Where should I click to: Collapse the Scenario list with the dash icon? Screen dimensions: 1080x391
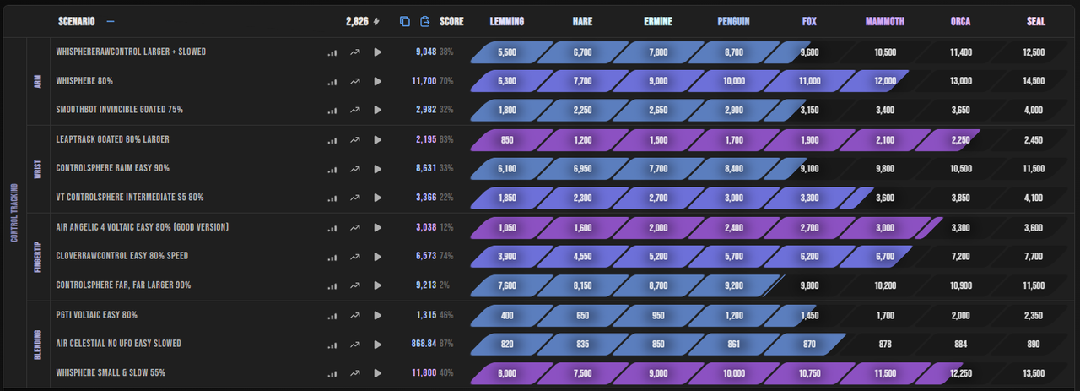point(111,21)
